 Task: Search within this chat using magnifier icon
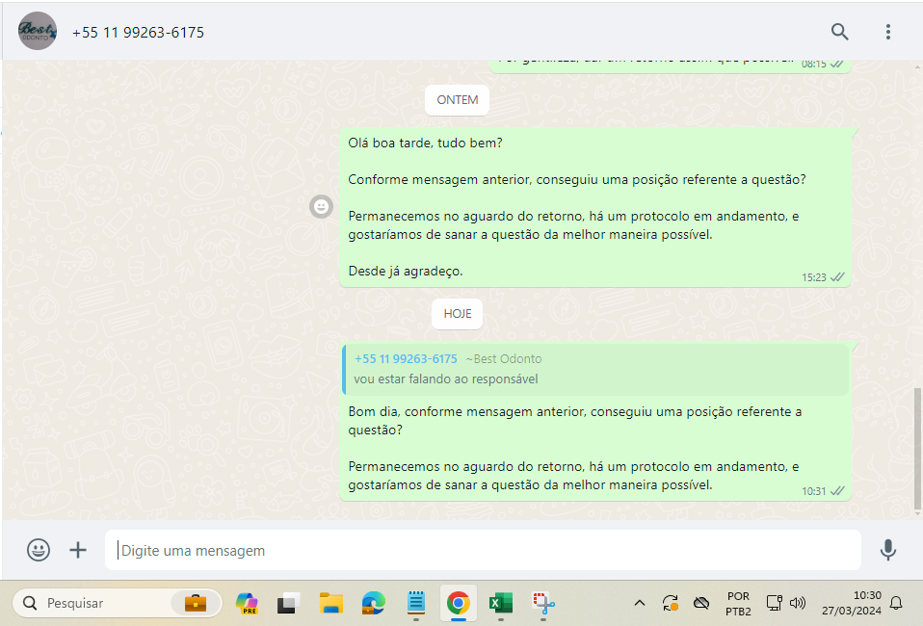(x=839, y=32)
